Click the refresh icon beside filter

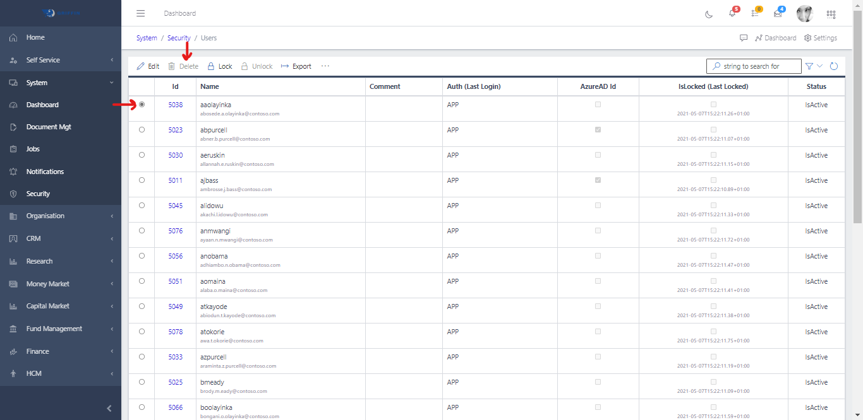point(834,66)
